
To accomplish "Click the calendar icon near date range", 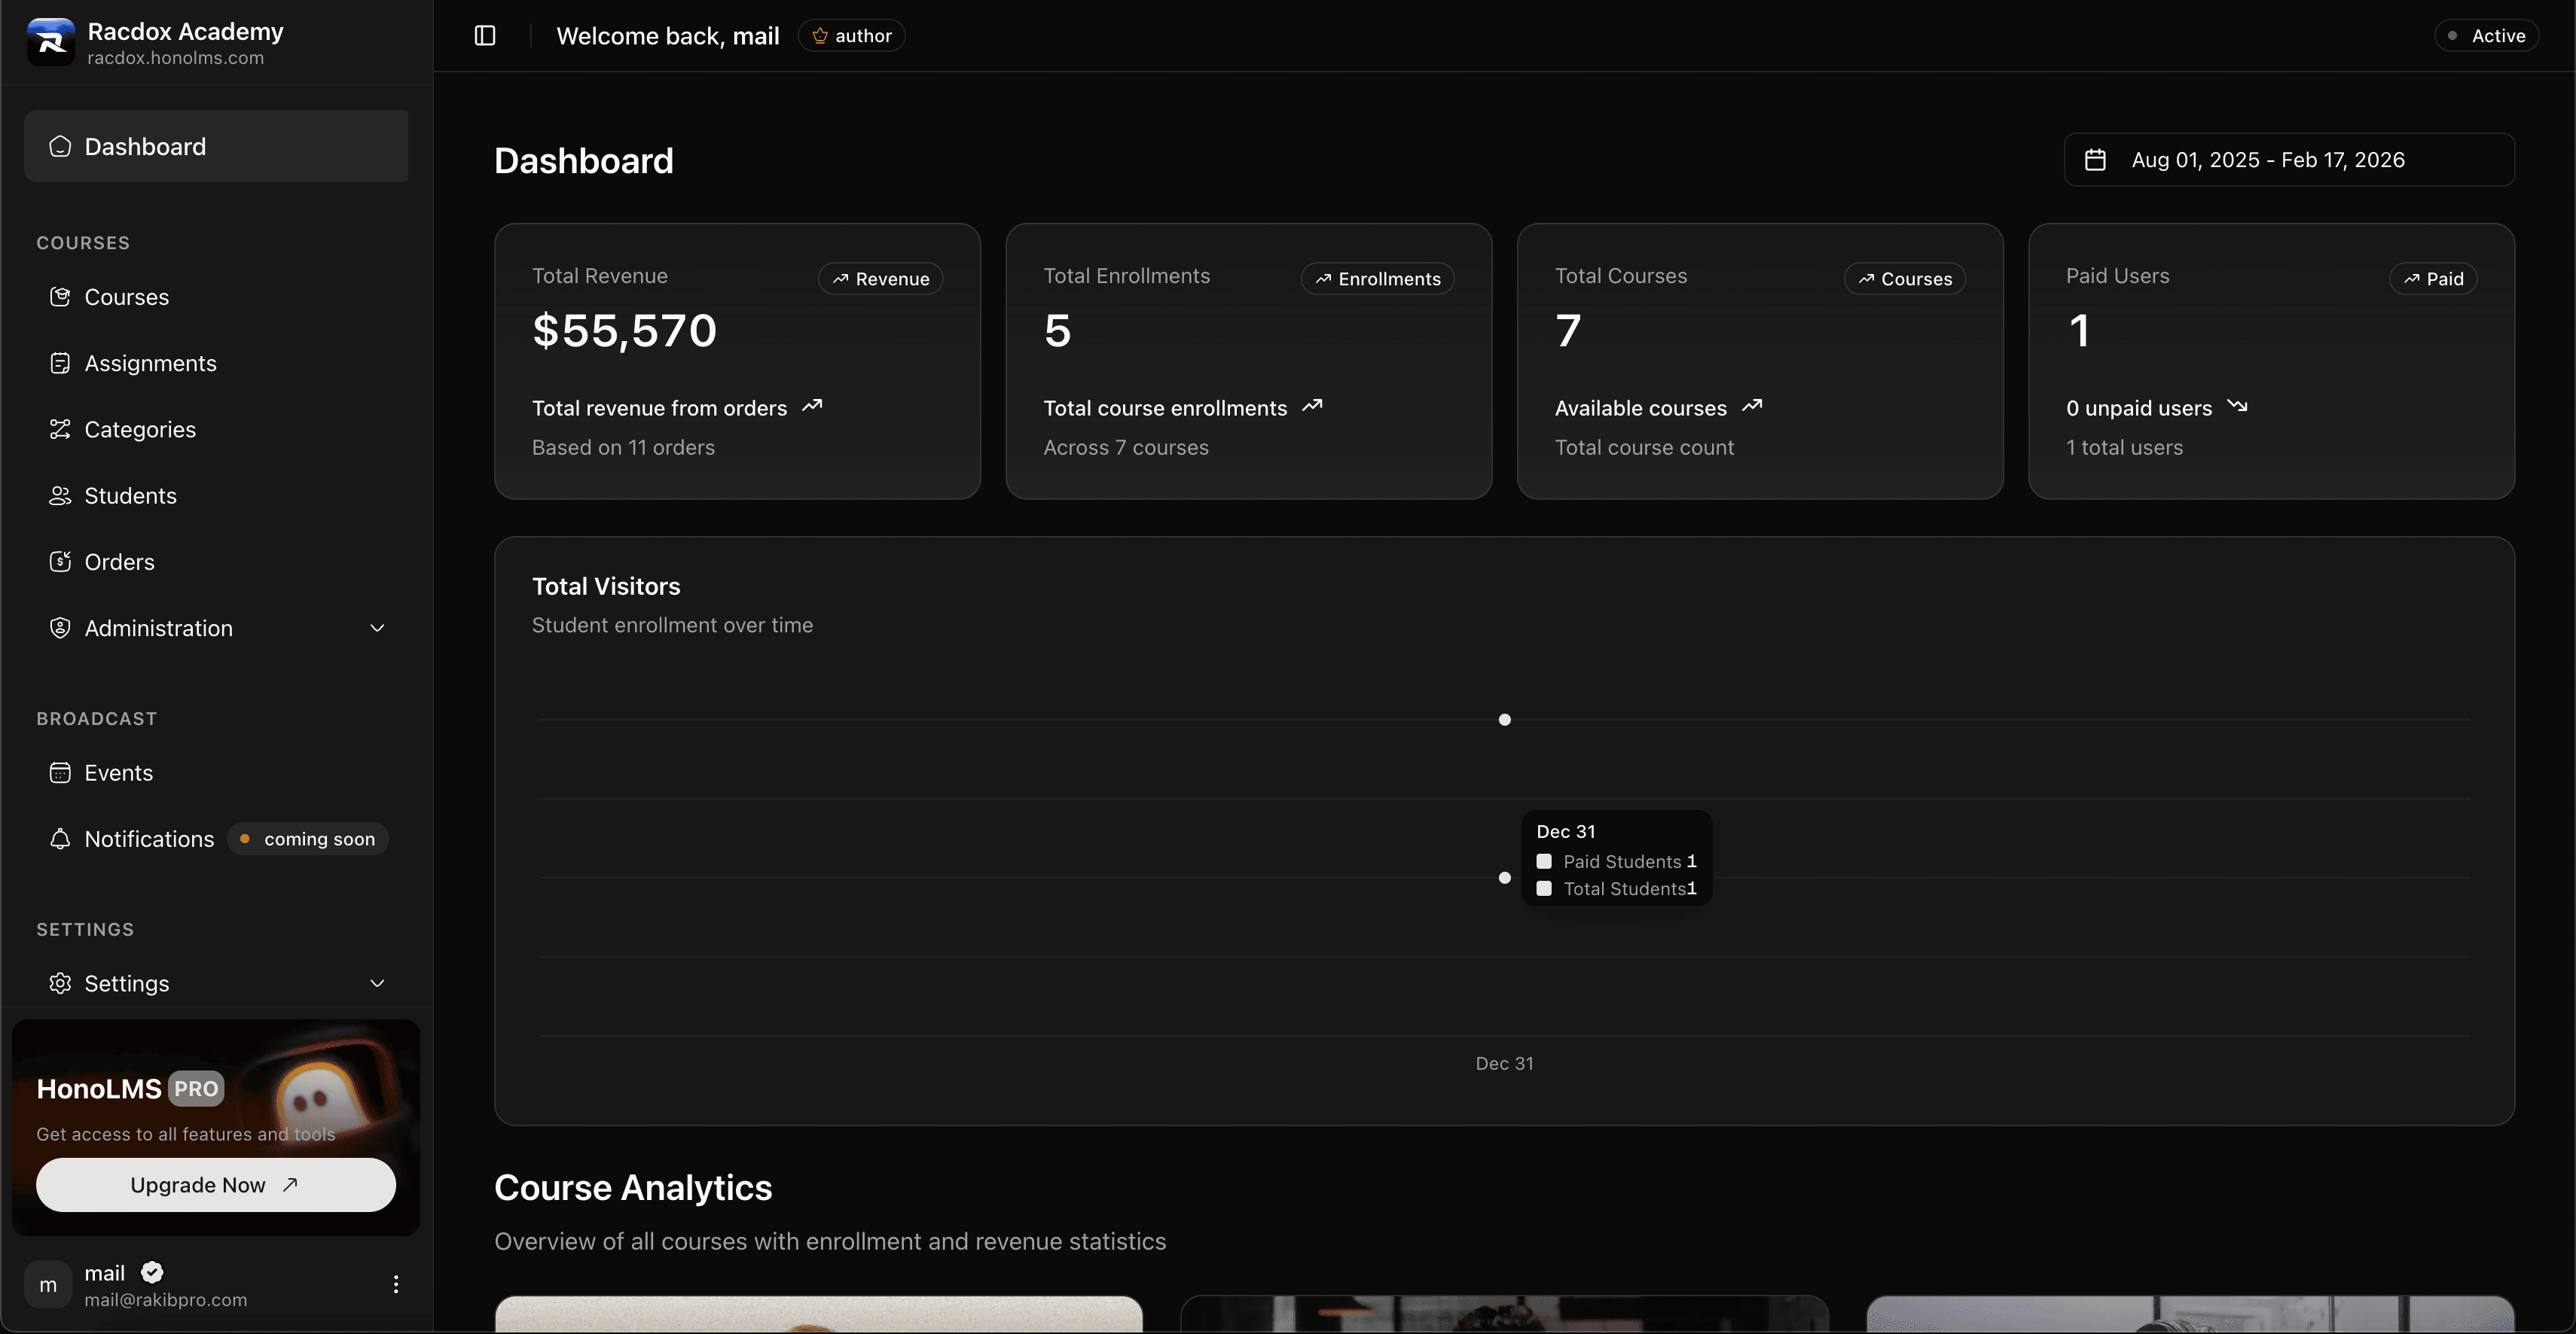I will (2096, 159).
